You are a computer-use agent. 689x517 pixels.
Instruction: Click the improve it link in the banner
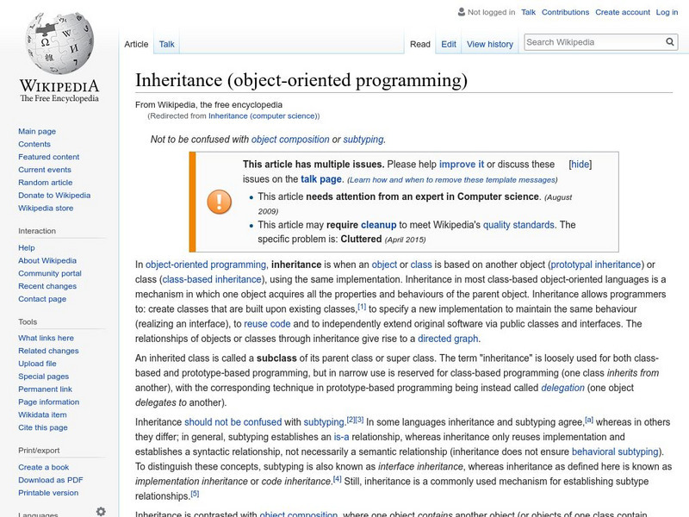[461, 164]
